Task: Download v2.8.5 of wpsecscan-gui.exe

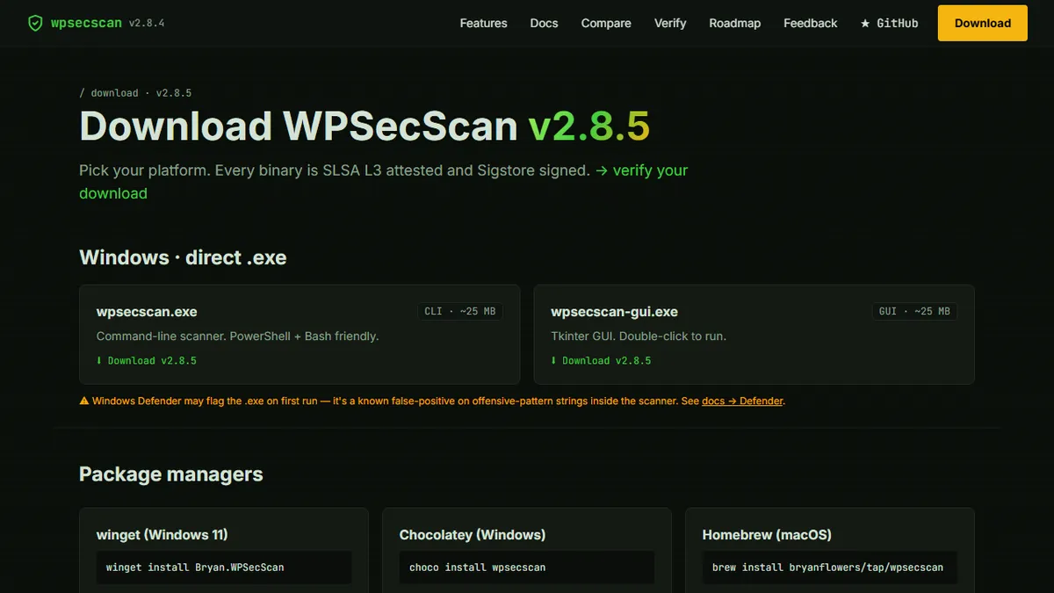Action: [x=602, y=360]
